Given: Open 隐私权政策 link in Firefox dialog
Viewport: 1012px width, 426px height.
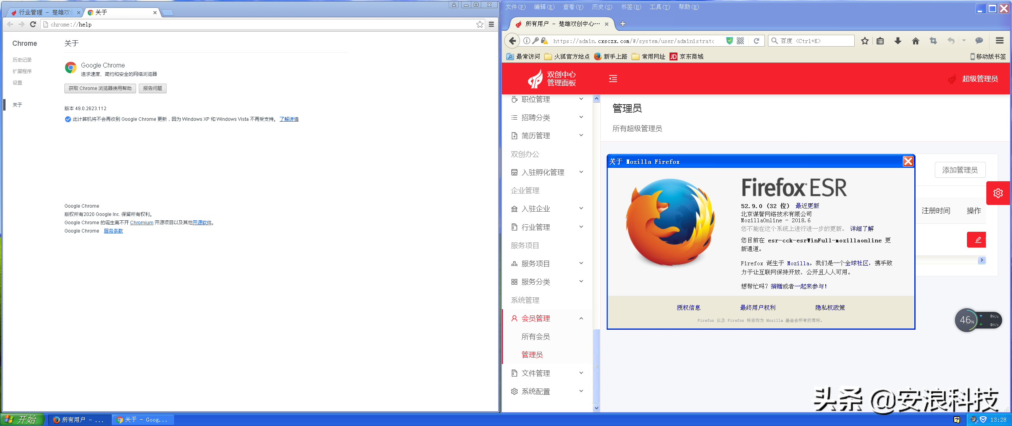Looking at the screenshot, I should [x=830, y=308].
